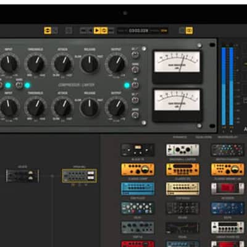The width and height of the screenshot is (247, 247).
Task: Flip the toggle switch between the two left cyan LEDs
Action: [x=19, y=85]
